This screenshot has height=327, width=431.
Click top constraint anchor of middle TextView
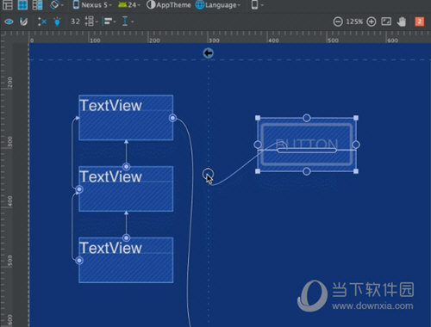[x=126, y=166]
